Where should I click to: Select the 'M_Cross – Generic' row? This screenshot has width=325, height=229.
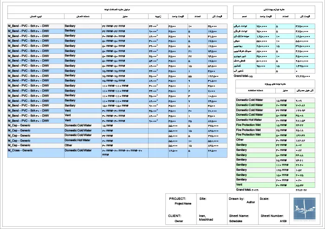[x=117, y=153]
